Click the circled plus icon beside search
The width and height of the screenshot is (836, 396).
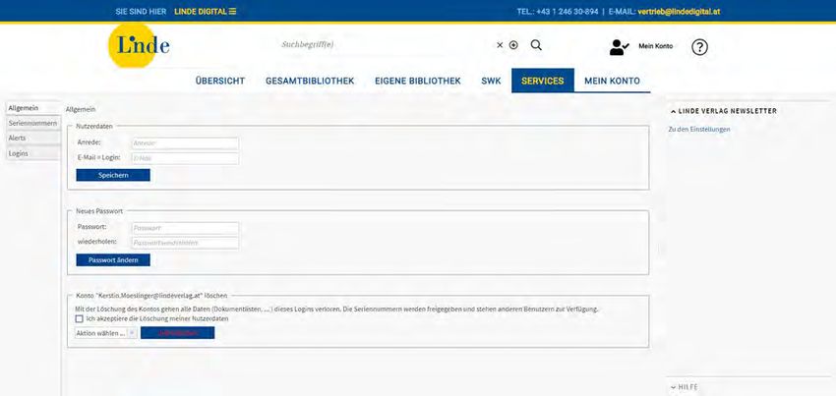click(x=513, y=45)
